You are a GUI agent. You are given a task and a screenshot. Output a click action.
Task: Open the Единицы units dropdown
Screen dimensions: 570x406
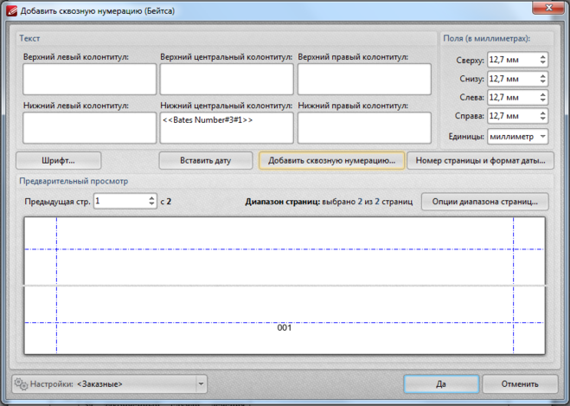541,137
